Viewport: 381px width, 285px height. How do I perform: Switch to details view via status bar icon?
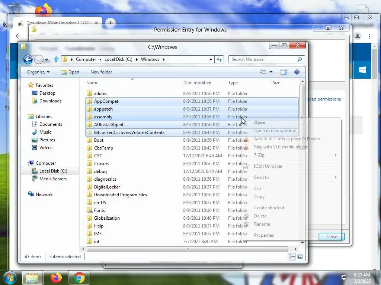pyautogui.click(x=292, y=257)
